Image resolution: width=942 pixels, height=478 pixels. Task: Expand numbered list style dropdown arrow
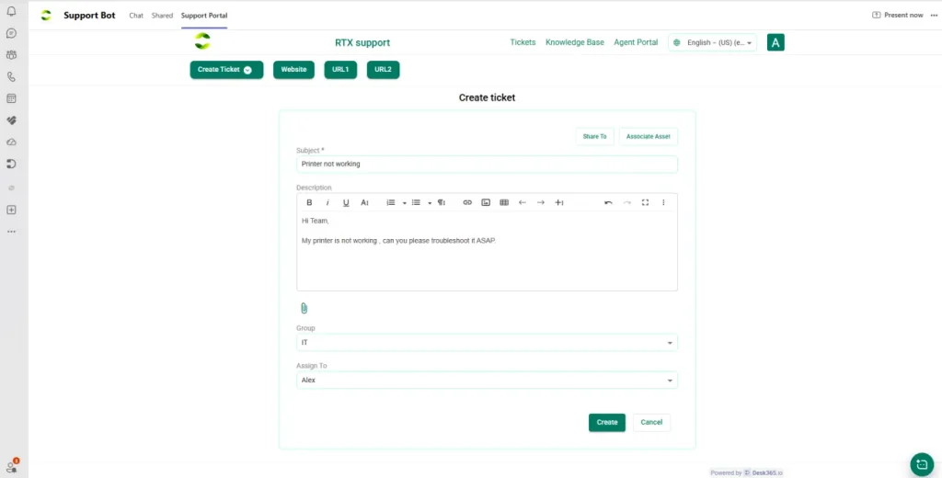[x=405, y=203]
